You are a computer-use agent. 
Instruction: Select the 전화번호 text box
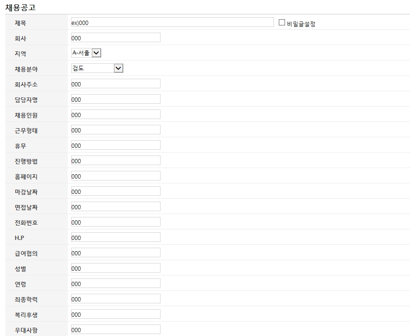(x=115, y=222)
